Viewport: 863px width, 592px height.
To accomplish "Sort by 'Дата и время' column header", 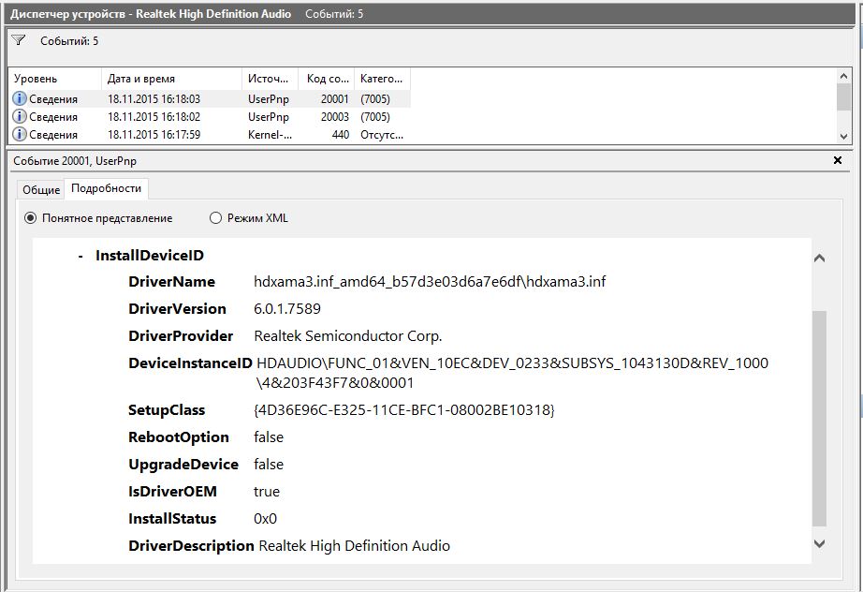I will point(171,79).
